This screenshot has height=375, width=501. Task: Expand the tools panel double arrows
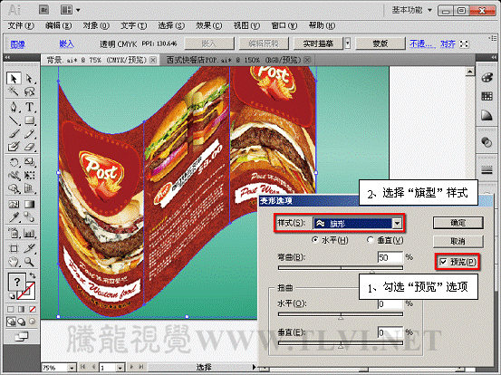(7, 57)
